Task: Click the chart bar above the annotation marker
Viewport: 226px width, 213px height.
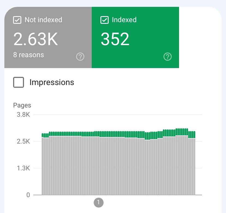Action: pyautogui.click(x=99, y=164)
